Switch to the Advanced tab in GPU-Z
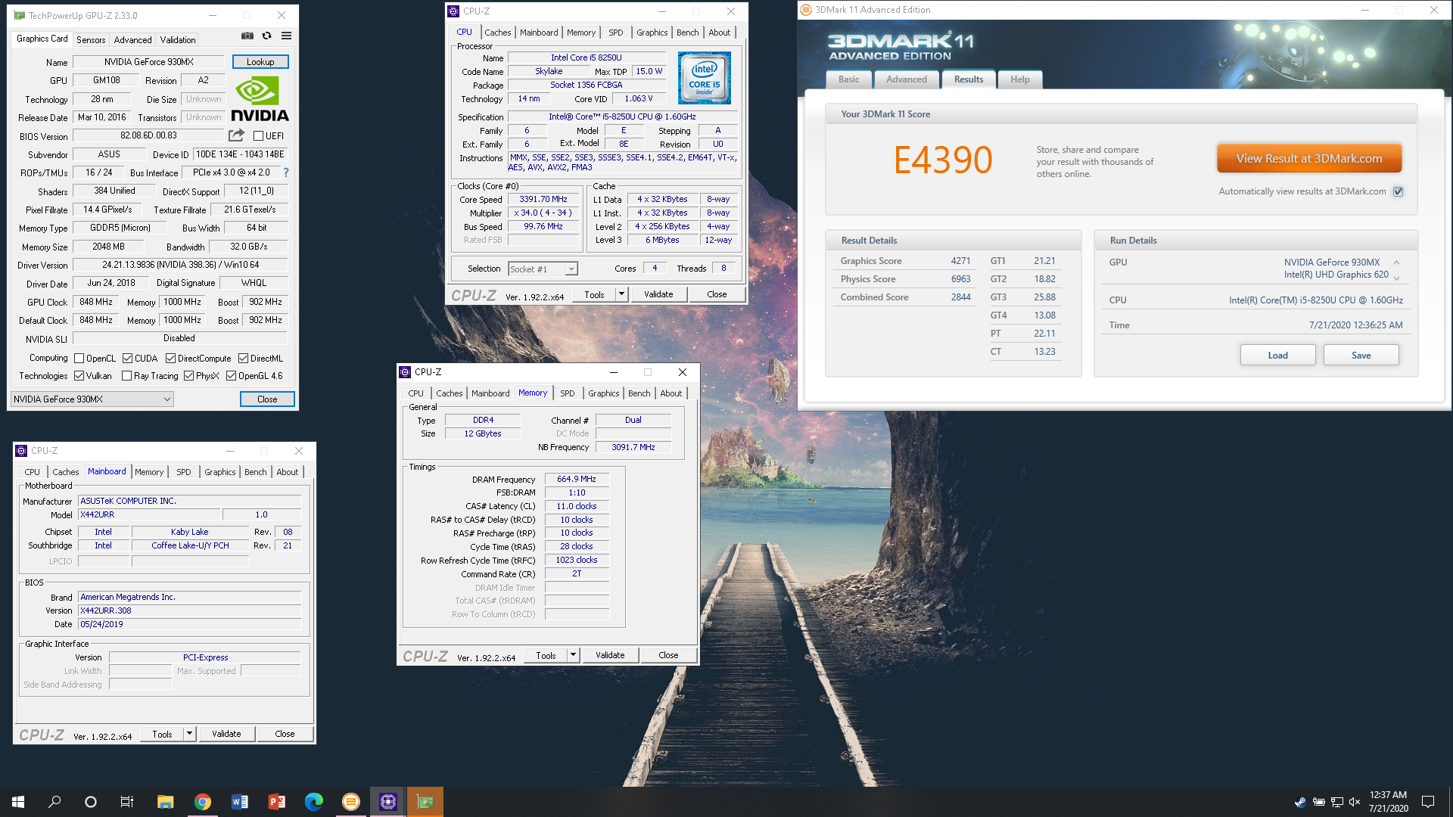Image resolution: width=1453 pixels, height=817 pixels. [132, 39]
